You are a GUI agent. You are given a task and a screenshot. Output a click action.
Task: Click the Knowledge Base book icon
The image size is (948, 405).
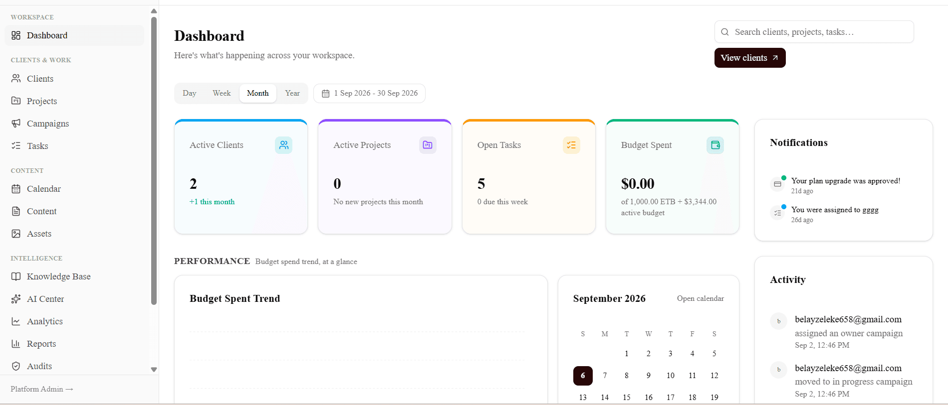[16, 276]
